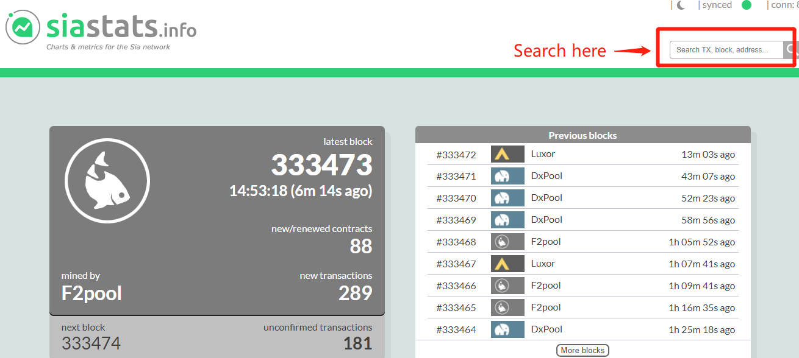Click the 1h 09m 41s ago timestamp
The image size is (799, 358).
coord(702,286)
